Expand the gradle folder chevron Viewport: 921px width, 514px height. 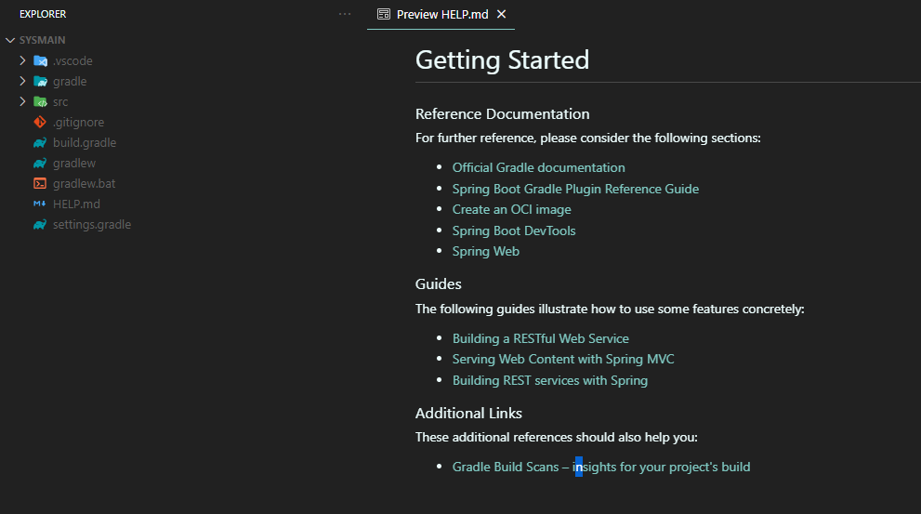pyautogui.click(x=22, y=81)
